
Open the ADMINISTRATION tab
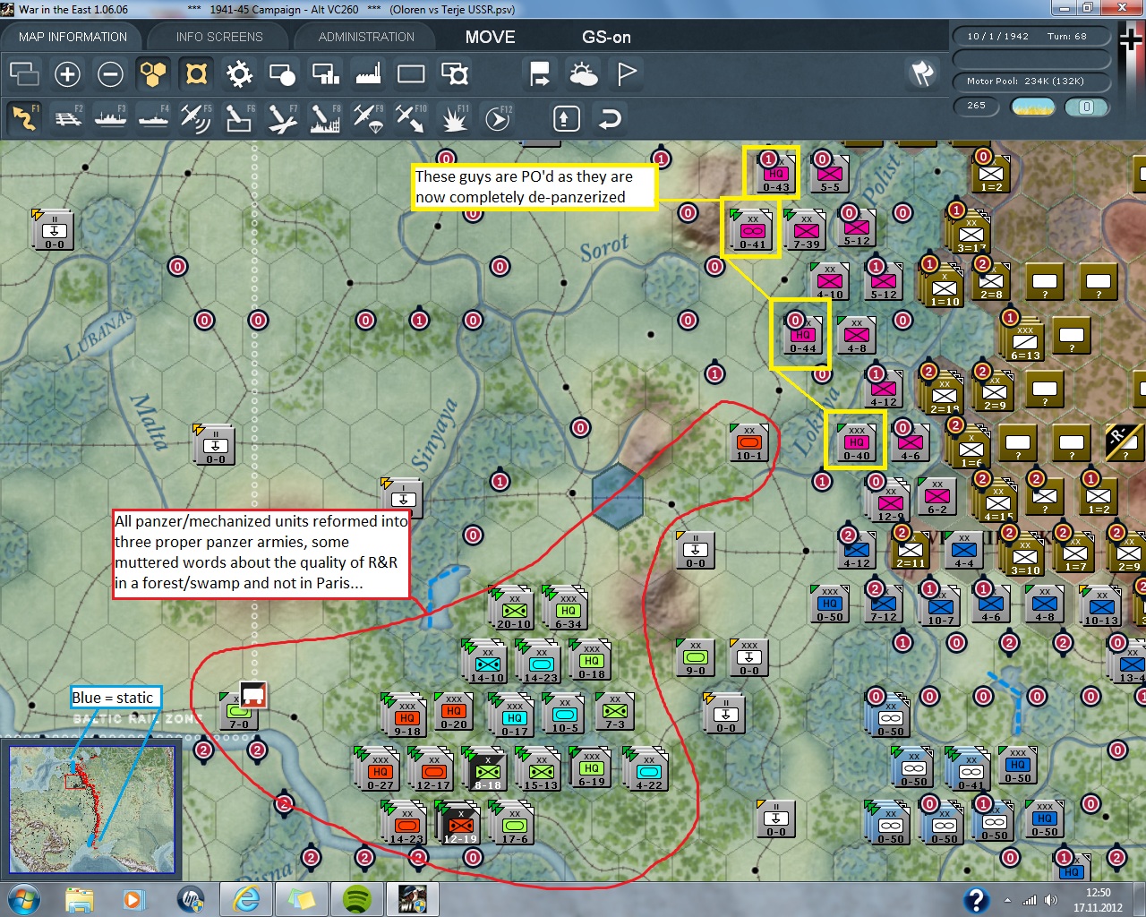tap(366, 37)
